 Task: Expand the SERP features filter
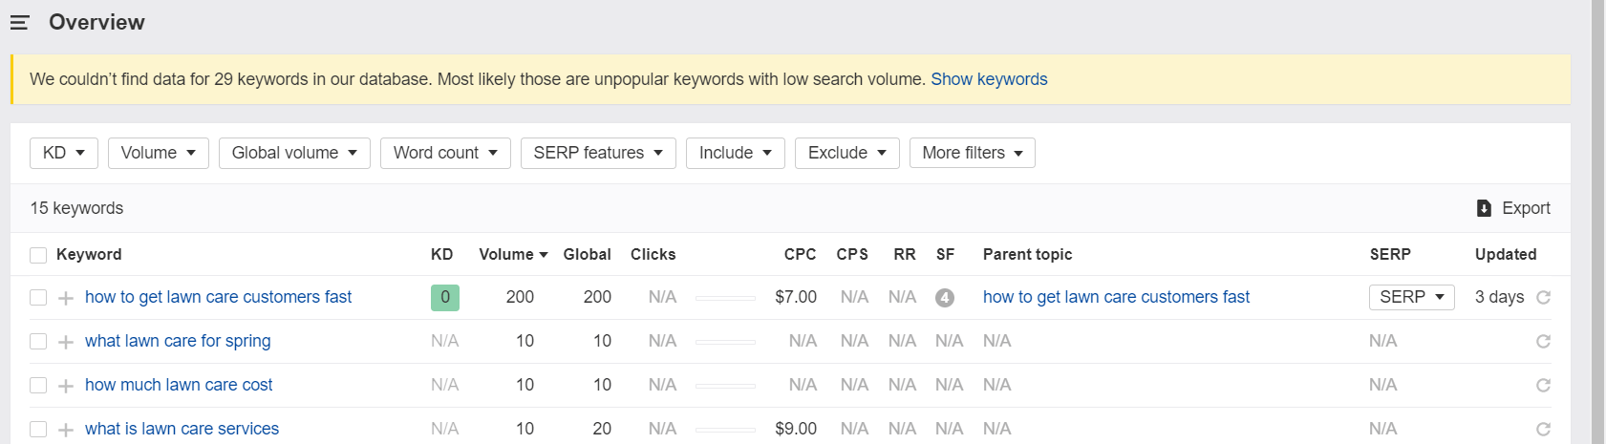(x=598, y=153)
